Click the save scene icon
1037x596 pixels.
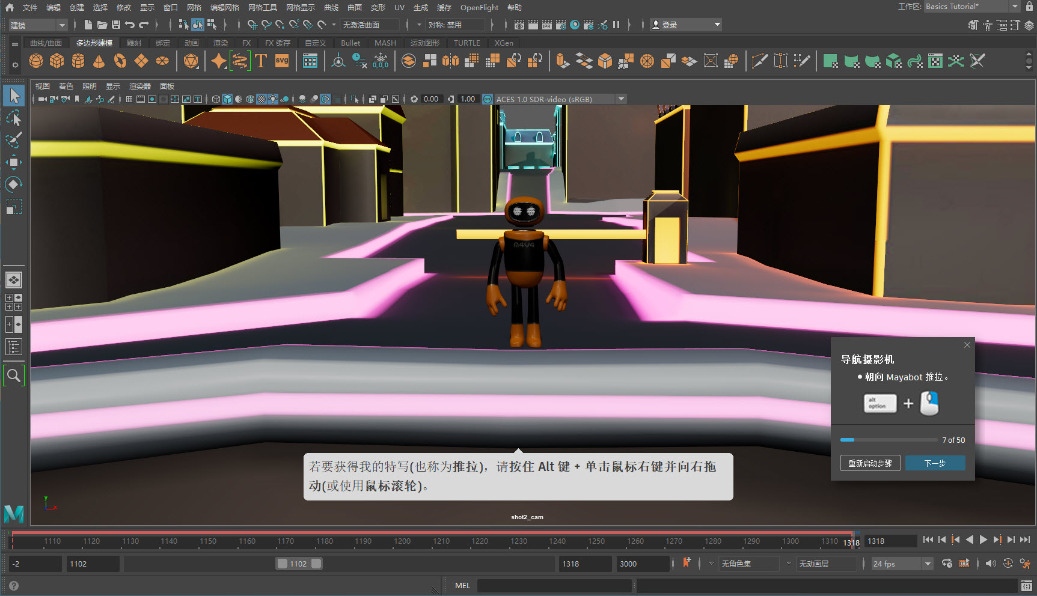pos(116,25)
